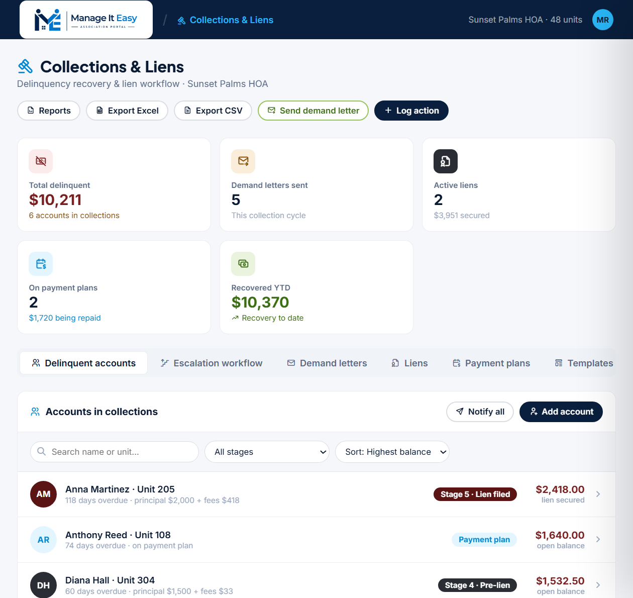
Task: Click the $2,418.00 balance amount
Action: (560, 489)
